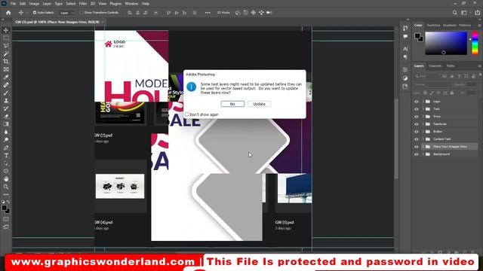Select the Frame tool
The image size is (483, 271).
click(6, 69)
